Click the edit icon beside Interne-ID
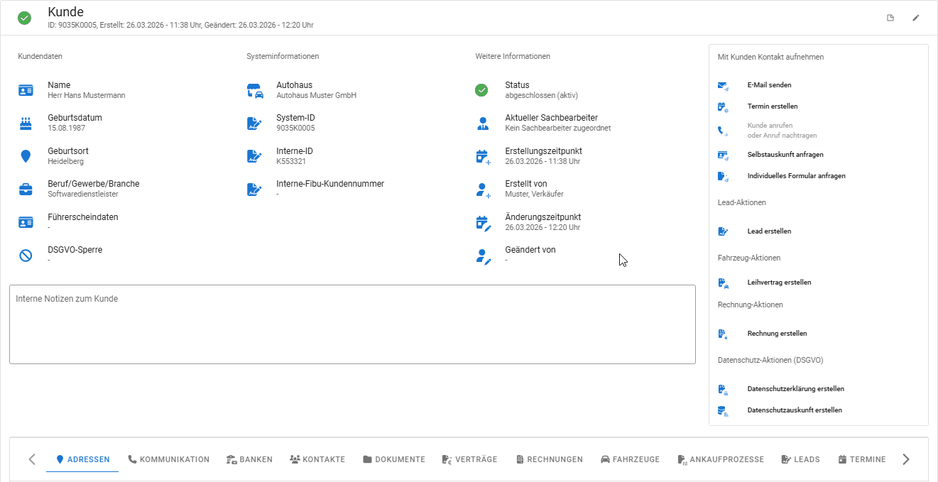The image size is (938, 482). coord(254,156)
